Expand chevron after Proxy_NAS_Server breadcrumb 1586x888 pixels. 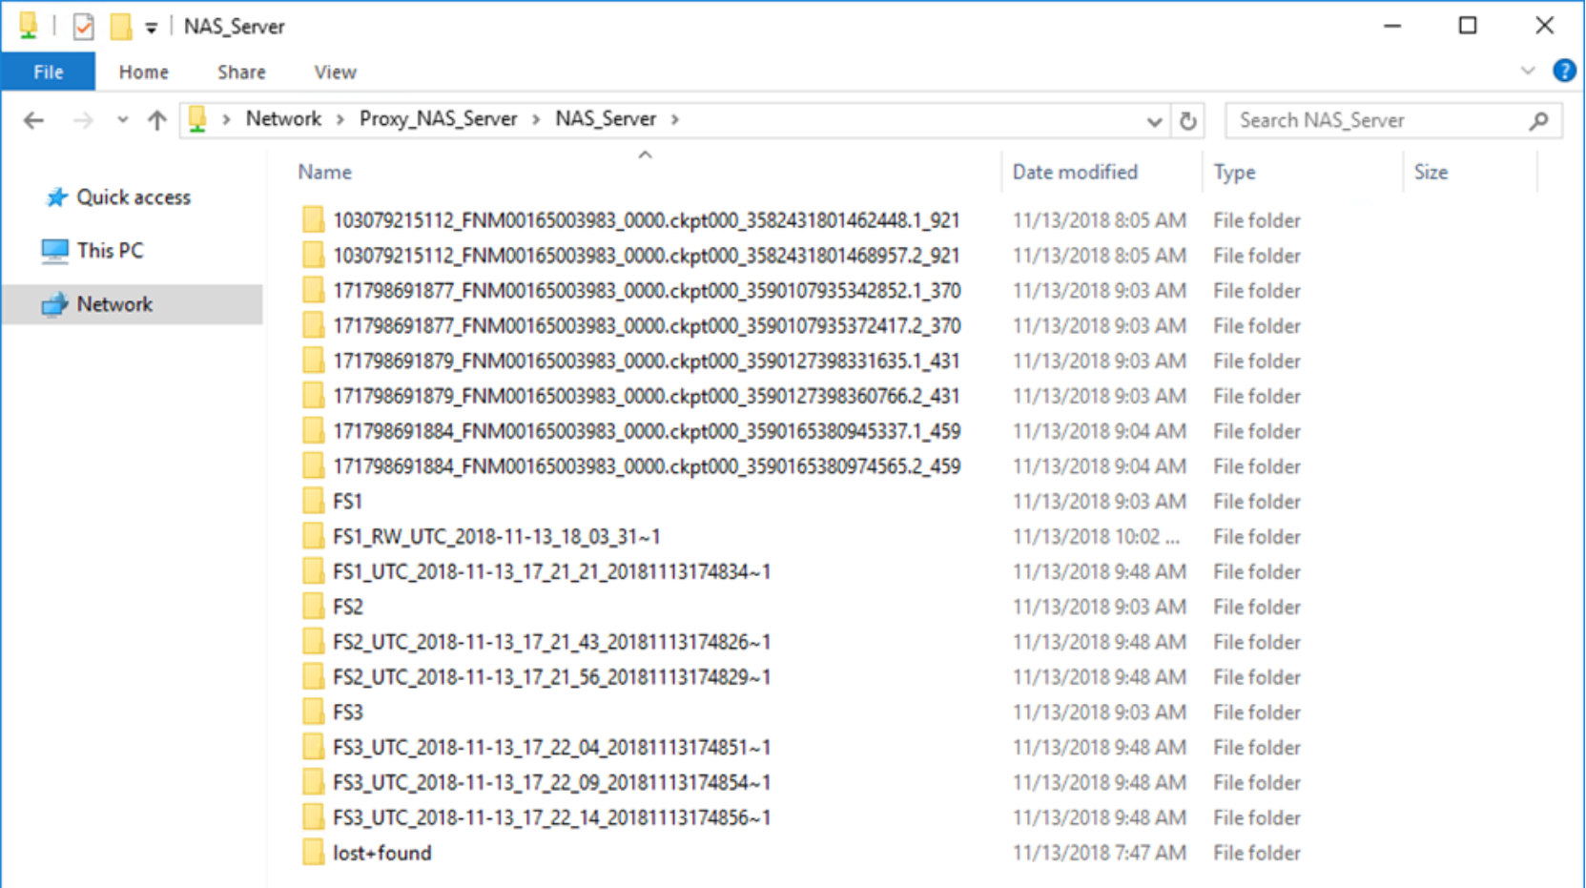click(536, 119)
